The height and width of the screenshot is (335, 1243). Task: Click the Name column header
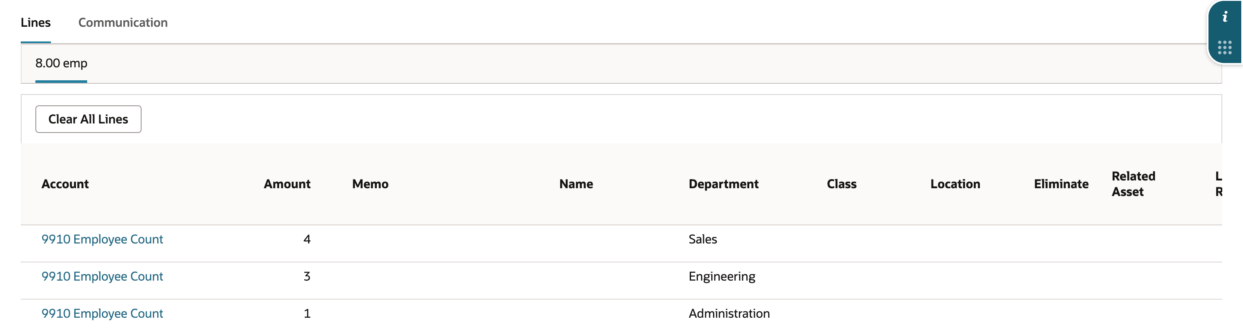576,184
